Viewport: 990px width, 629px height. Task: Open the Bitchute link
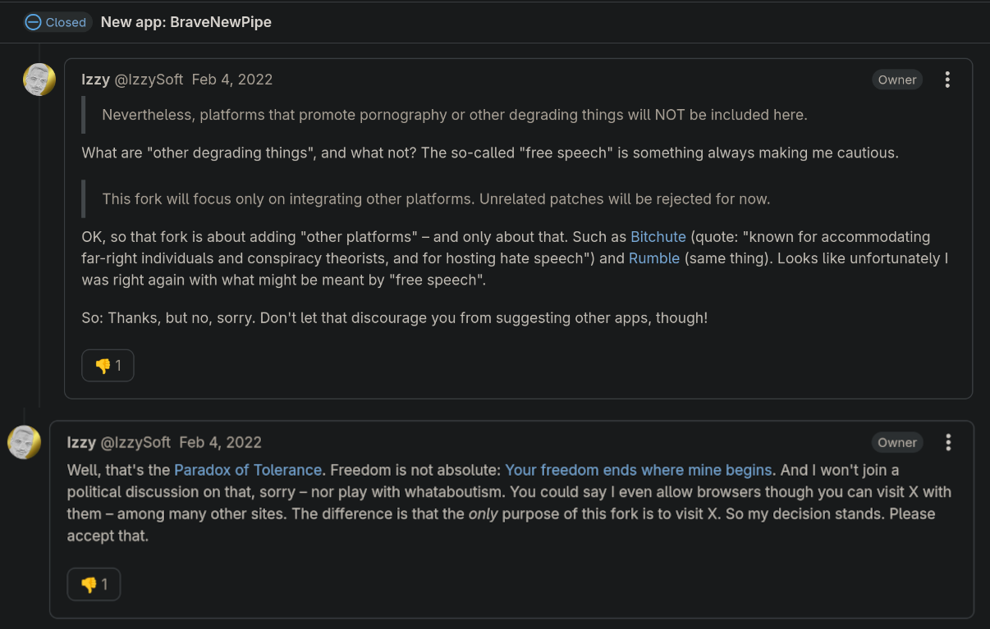coord(658,237)
